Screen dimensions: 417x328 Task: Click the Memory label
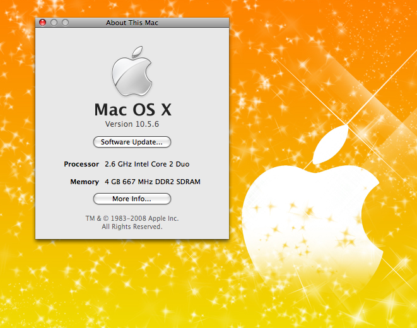click(x=85, y=182)
